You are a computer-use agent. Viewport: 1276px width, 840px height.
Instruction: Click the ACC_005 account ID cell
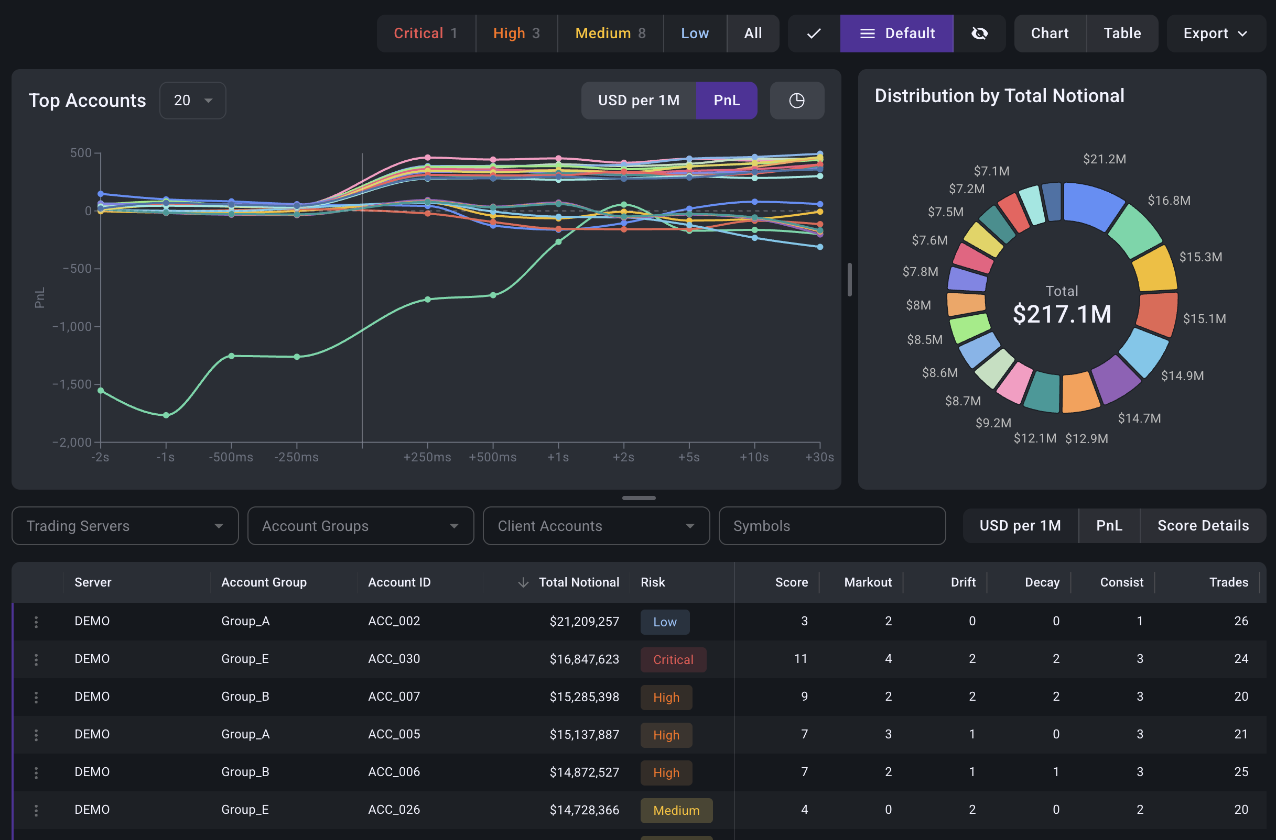(x=394, y=734)
